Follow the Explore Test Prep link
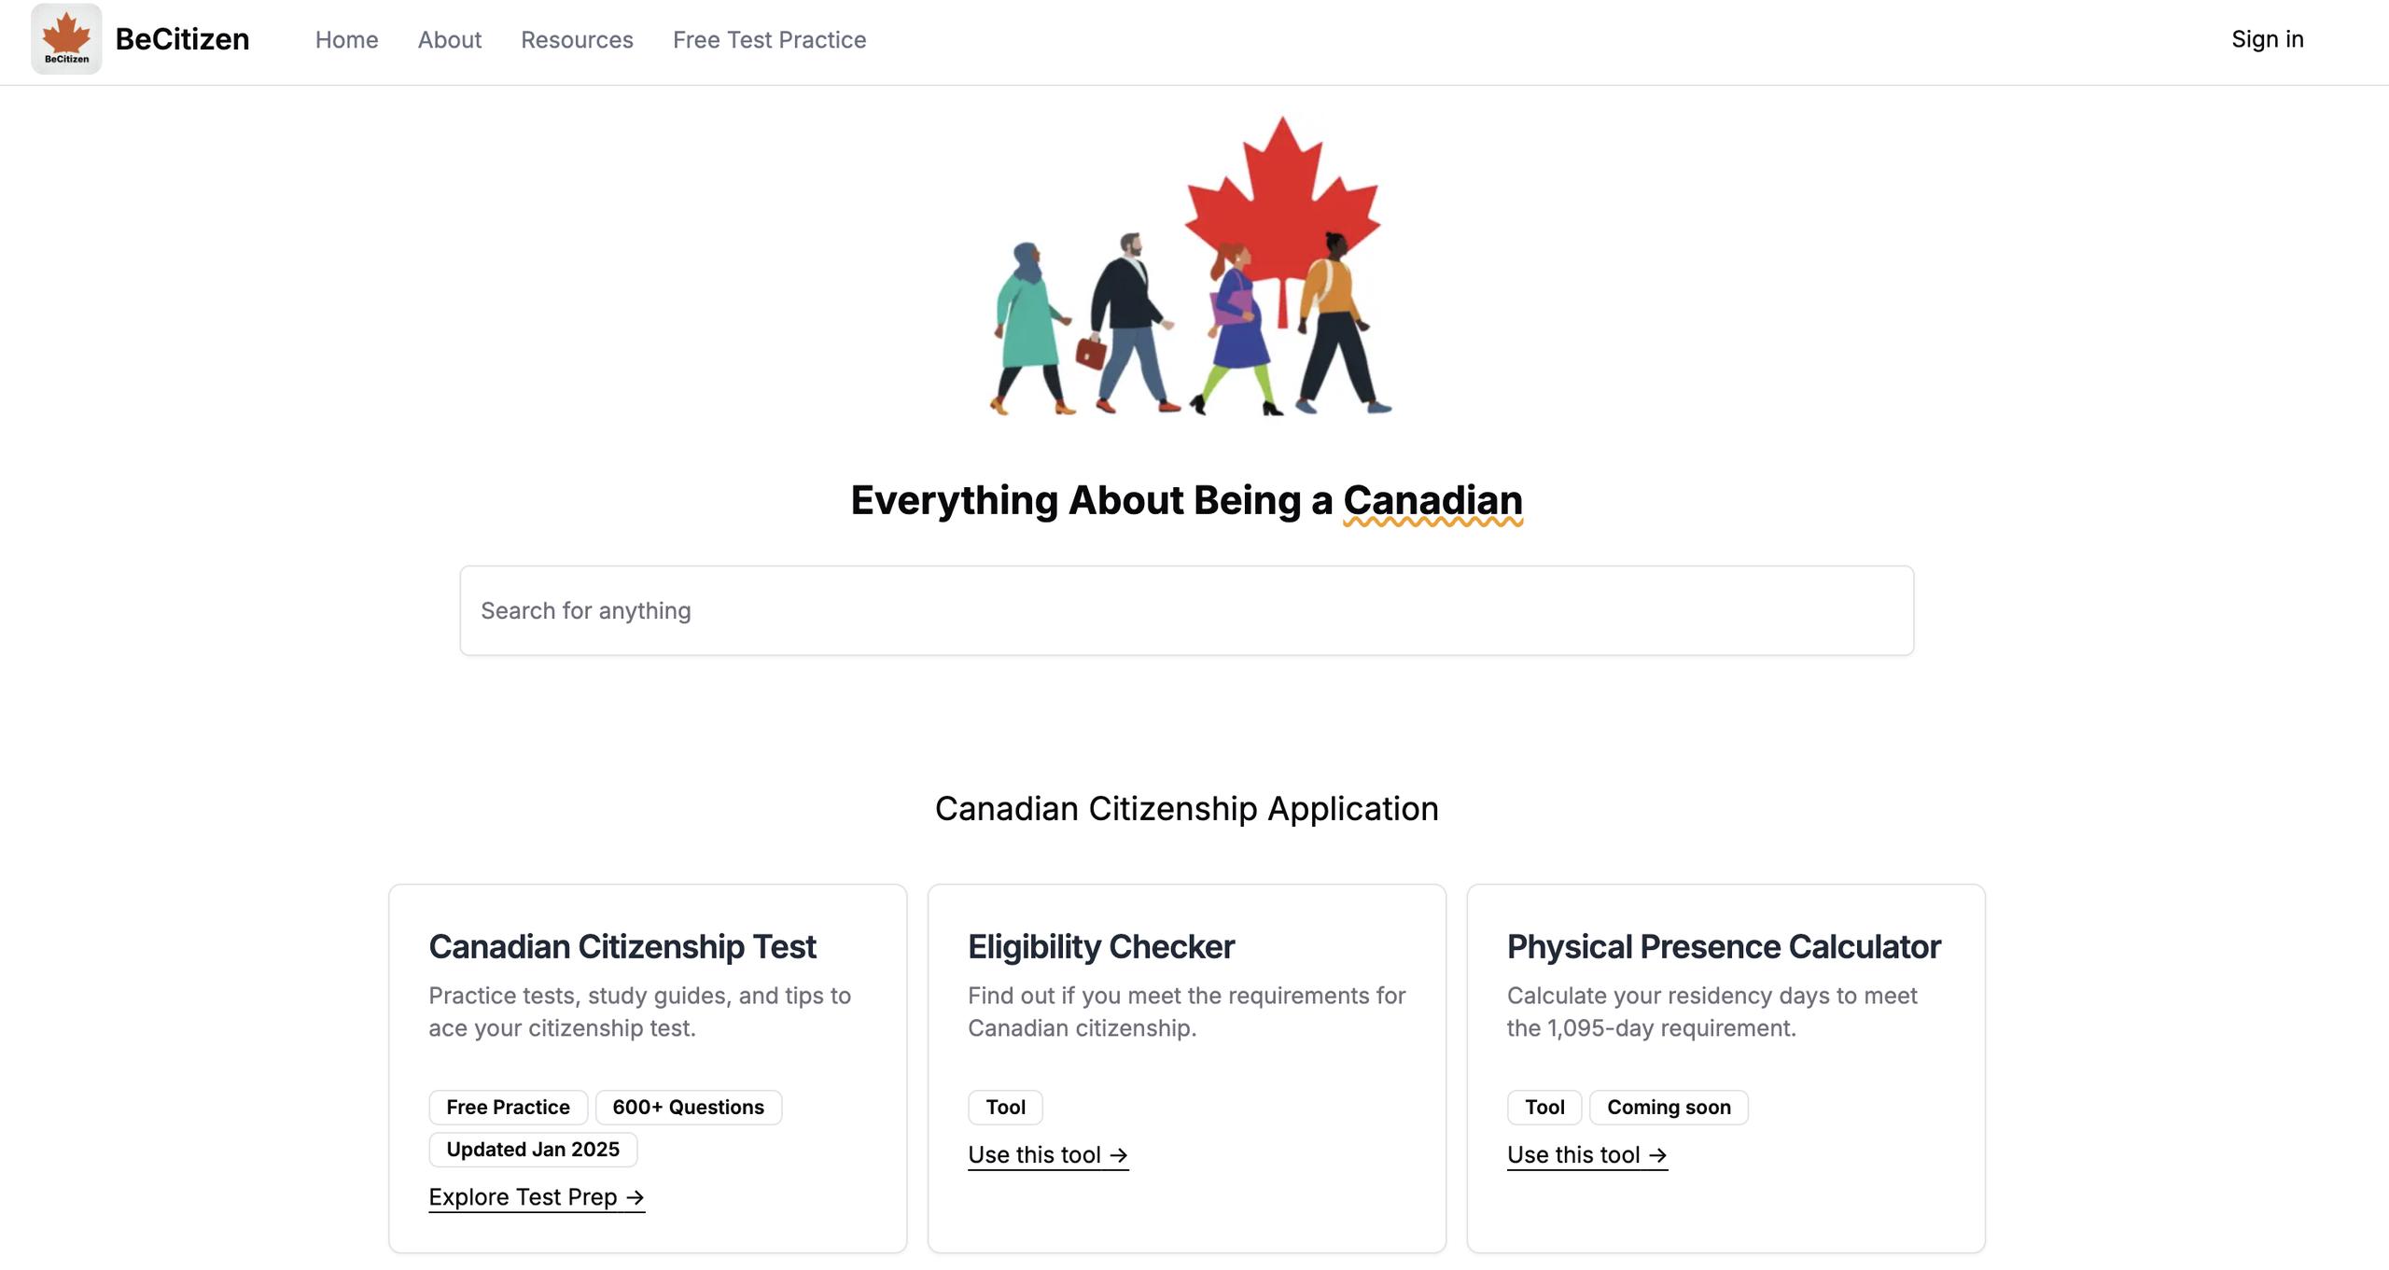 [537, 1197]
